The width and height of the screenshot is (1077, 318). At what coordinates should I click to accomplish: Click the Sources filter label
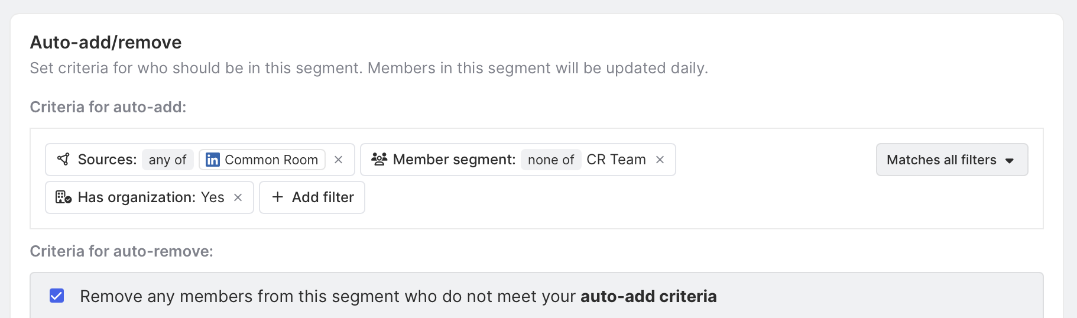(107, 160)
